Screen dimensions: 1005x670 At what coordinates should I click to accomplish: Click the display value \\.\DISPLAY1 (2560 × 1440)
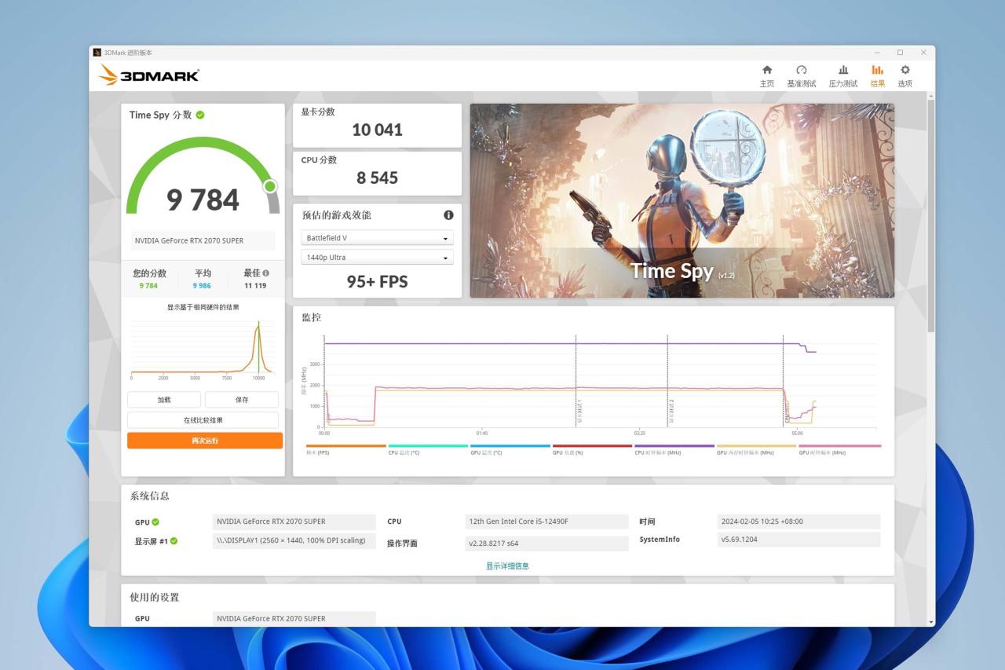pyautogui.click(x=294, y=540)
